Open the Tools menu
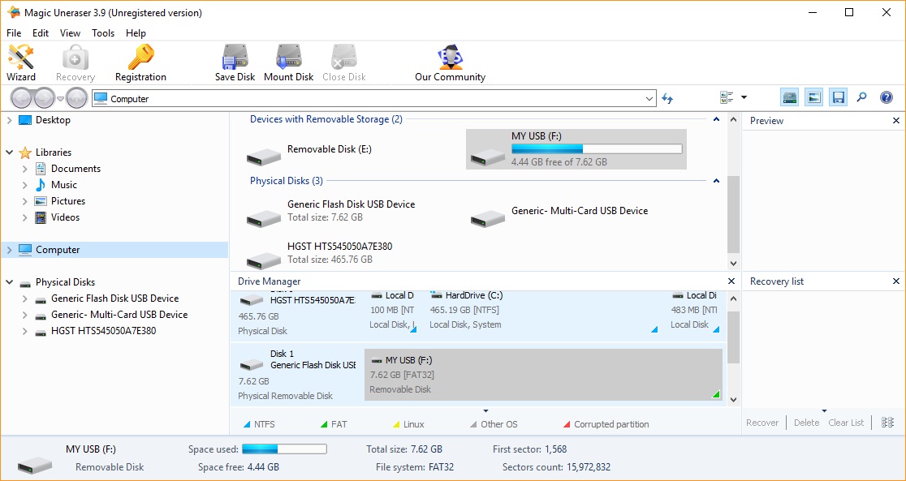The height and width of the screenshot is (481, 906). coord(103,33)
